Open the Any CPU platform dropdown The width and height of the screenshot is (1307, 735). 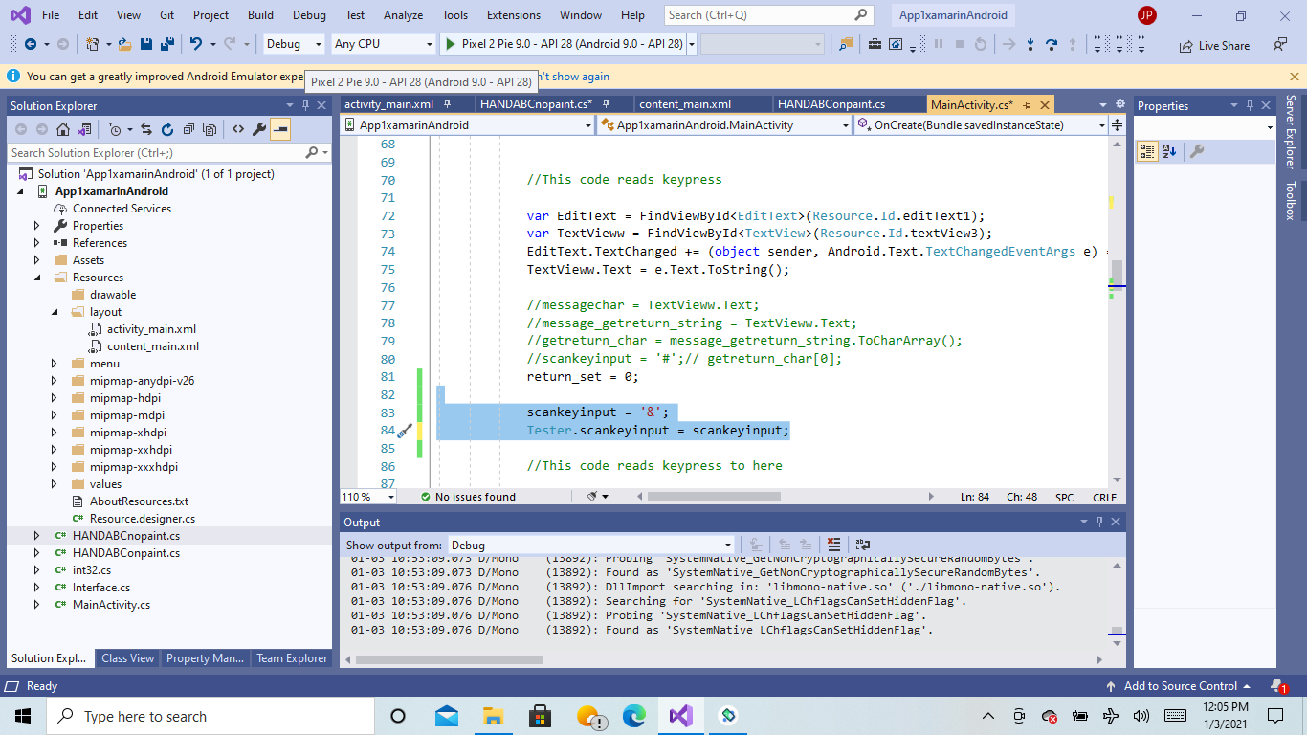pyautogui.click(x=383, y=44)
